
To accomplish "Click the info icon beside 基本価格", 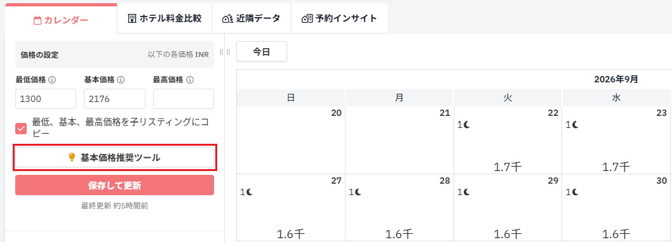I will [121, 80].
